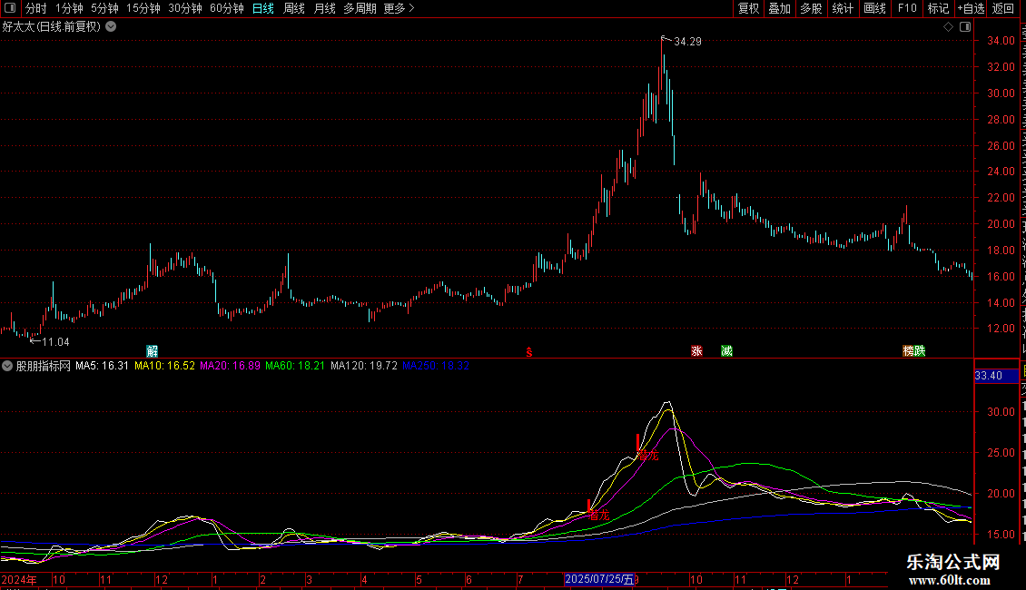Click the magenta MA20: 16.89 label
The width and height of the screenshot is (1026, 590).
[x=230, y=366]
